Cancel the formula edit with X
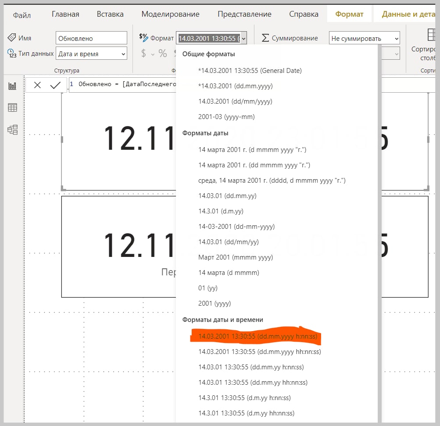 pos(37,85)
